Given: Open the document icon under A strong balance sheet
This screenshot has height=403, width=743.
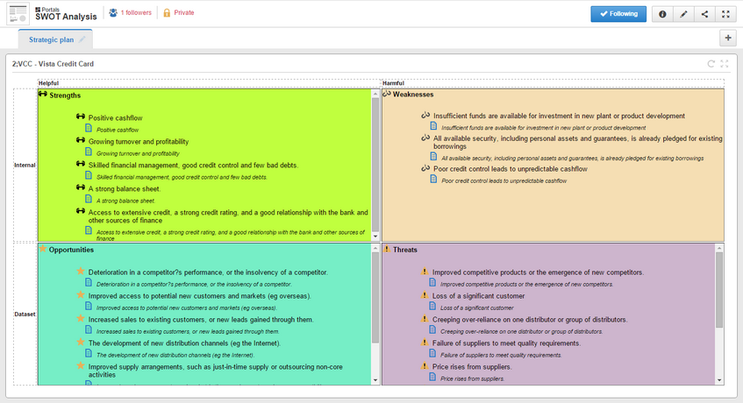Looking at the screenshot, I should (88, 199).
